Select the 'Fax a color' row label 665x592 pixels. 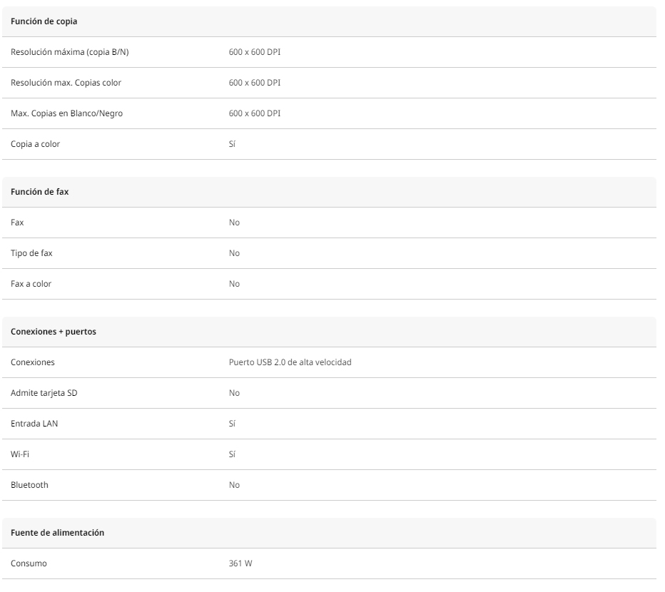[x=31, y=284]
